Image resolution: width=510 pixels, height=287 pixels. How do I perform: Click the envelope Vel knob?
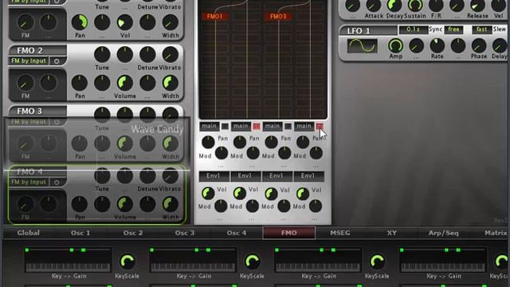[498, 6]
